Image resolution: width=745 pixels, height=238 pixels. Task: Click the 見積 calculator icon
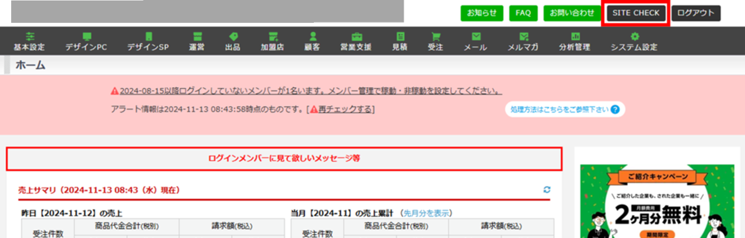(400, 36)
